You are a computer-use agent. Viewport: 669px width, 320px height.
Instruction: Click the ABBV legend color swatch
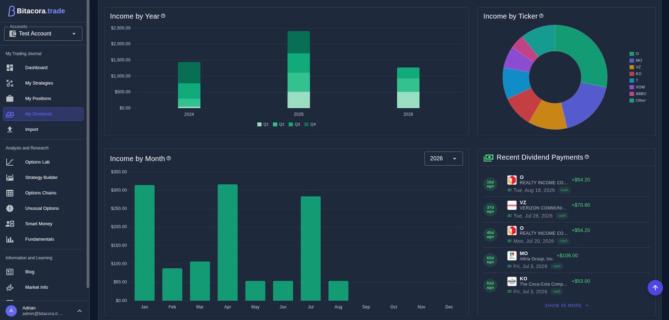click(x=632, y=94)
